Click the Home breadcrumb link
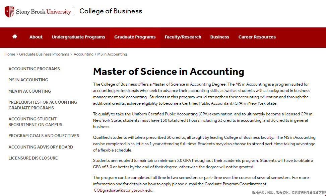This screenshot has width=326, height=196. [10, 54]
